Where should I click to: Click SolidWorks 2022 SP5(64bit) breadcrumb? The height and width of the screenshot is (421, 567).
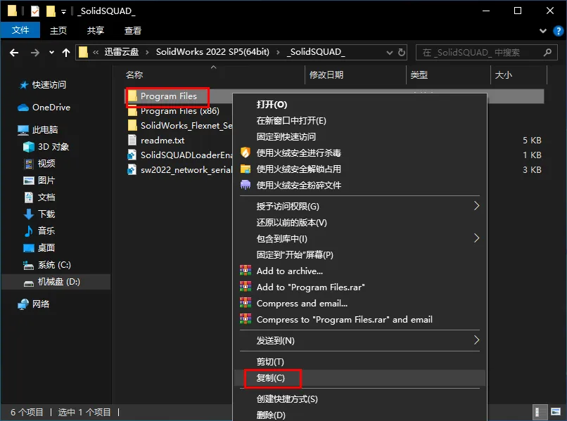[212, 52]
